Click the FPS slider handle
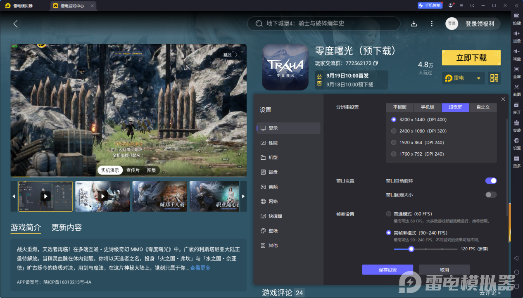The height and width of the screenshot is (298, 523). 411,249
